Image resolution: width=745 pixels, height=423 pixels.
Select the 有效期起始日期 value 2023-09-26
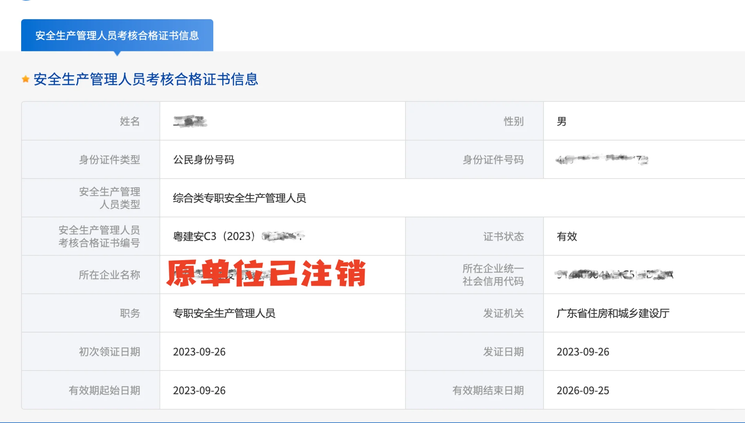(199, 390)
